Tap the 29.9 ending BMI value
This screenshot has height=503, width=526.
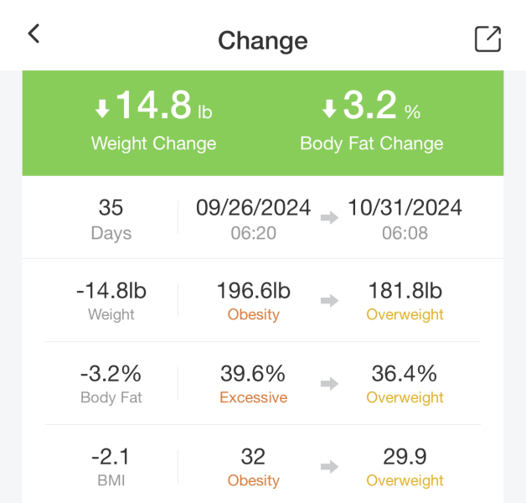pyautogui.click(x=405, y=457)
